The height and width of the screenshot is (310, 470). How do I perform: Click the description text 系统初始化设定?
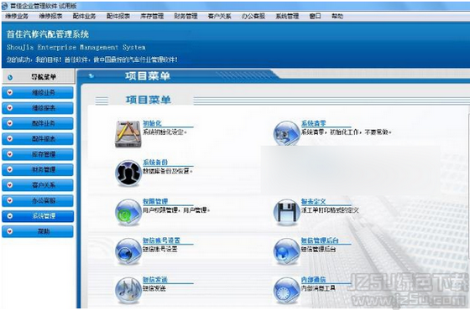tap(164, 132)
